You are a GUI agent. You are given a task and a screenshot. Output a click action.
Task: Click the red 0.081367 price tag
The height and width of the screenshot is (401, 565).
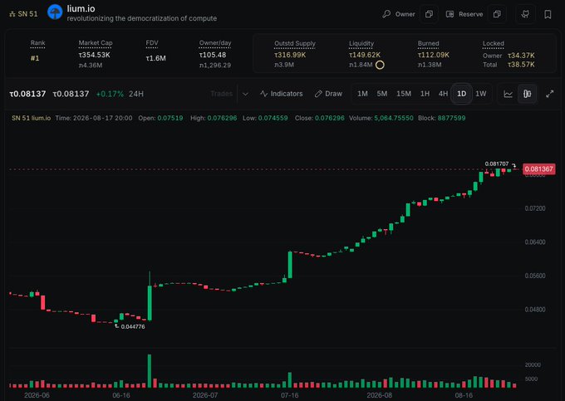click(x=538, y=169)
